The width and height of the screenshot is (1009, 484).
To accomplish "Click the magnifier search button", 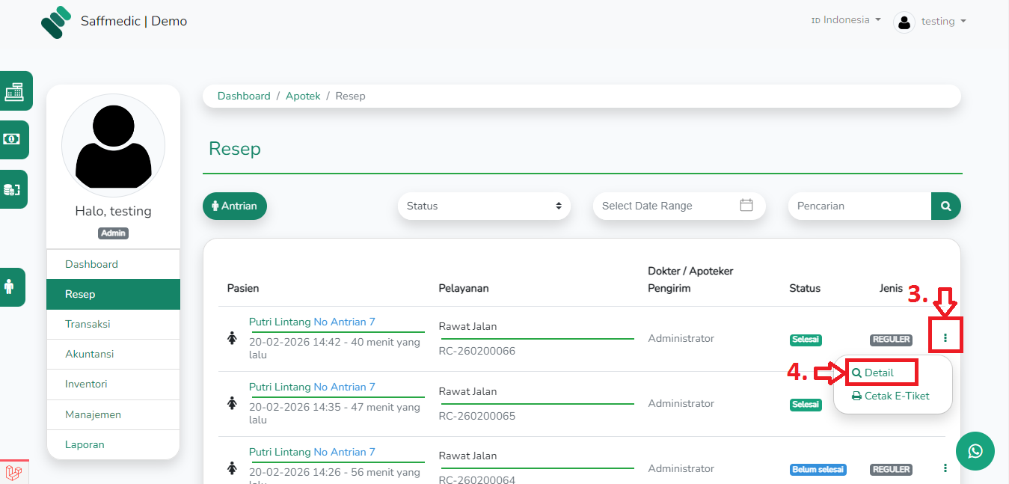I will (945, 206).
